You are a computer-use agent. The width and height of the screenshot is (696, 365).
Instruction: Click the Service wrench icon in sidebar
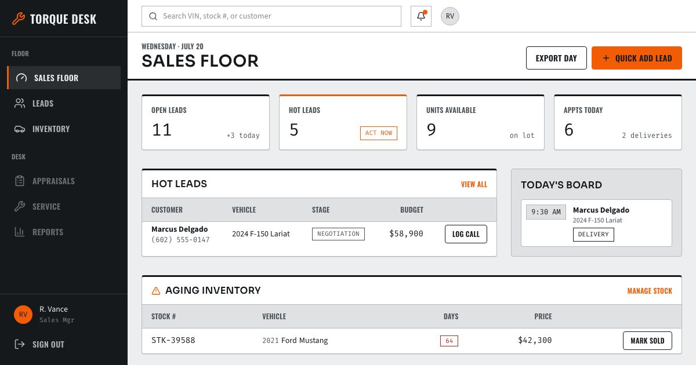click(20, 206)
